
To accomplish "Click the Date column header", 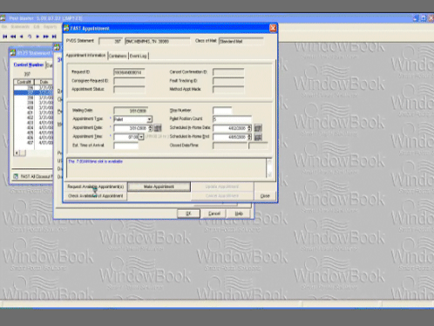I will (44, 82).
